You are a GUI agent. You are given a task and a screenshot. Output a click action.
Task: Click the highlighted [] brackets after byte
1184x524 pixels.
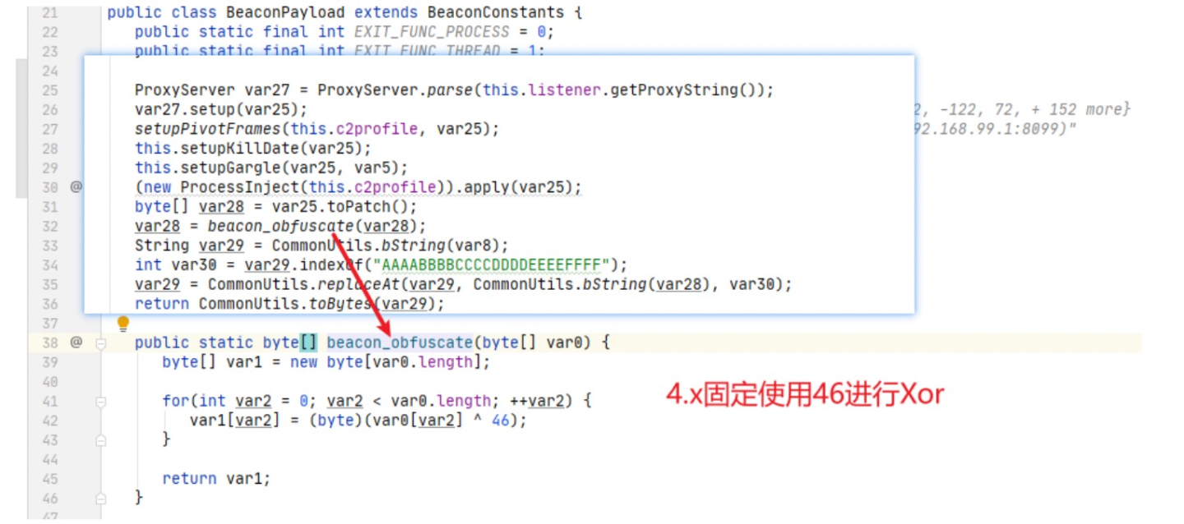tap(308, 342)
